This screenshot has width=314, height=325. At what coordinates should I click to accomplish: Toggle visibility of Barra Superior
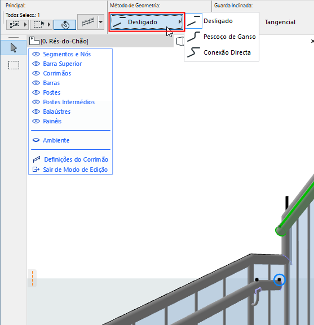(x=36, y=64)
